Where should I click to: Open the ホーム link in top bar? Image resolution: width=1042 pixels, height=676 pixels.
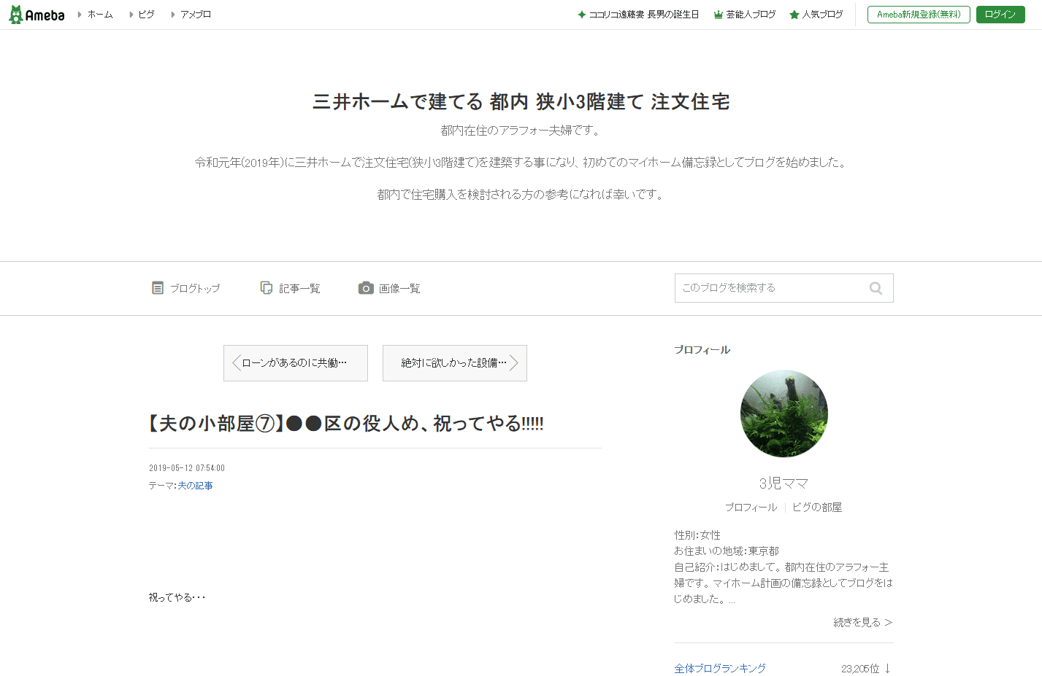pyautogui.click(x=100, y=15)
